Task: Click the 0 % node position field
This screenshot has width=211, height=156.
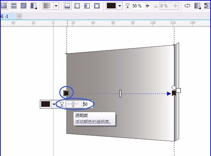Action: tap(166, 6)
